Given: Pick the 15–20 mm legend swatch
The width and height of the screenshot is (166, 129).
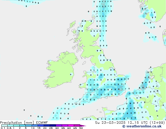Looking at the screenshot, I should click(x=41, y=126).
